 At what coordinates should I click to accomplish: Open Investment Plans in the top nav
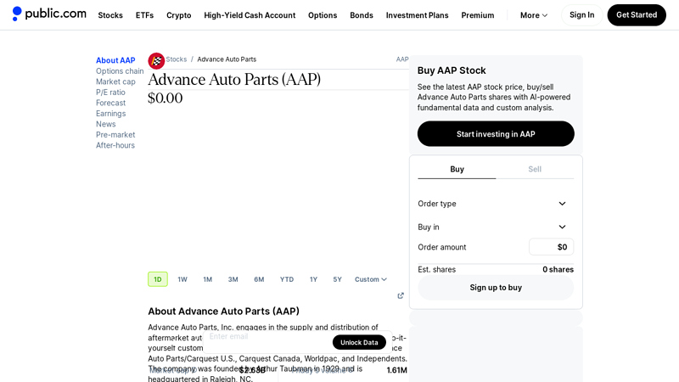coord(418,15)
